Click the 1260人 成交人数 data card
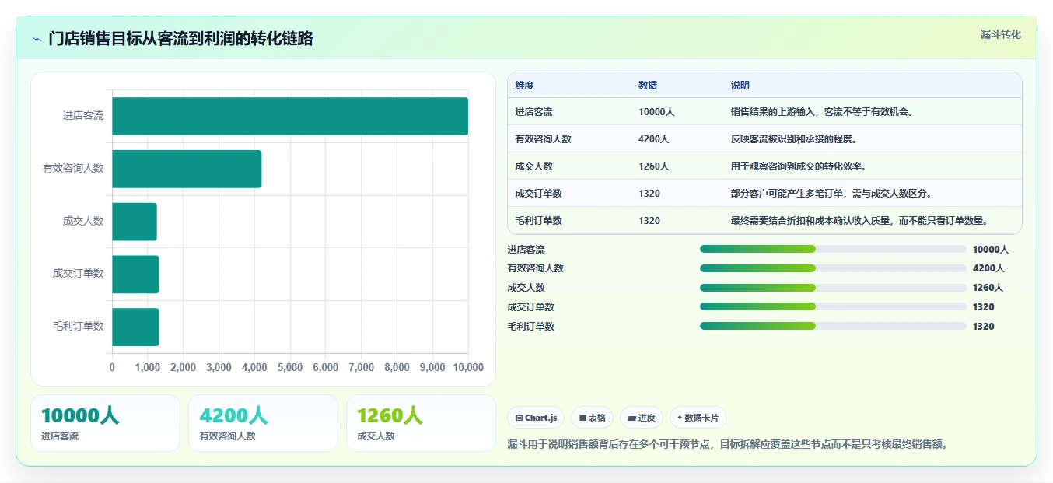The height and width of the screenshot is (483, 1053). [x=421, y=423]
